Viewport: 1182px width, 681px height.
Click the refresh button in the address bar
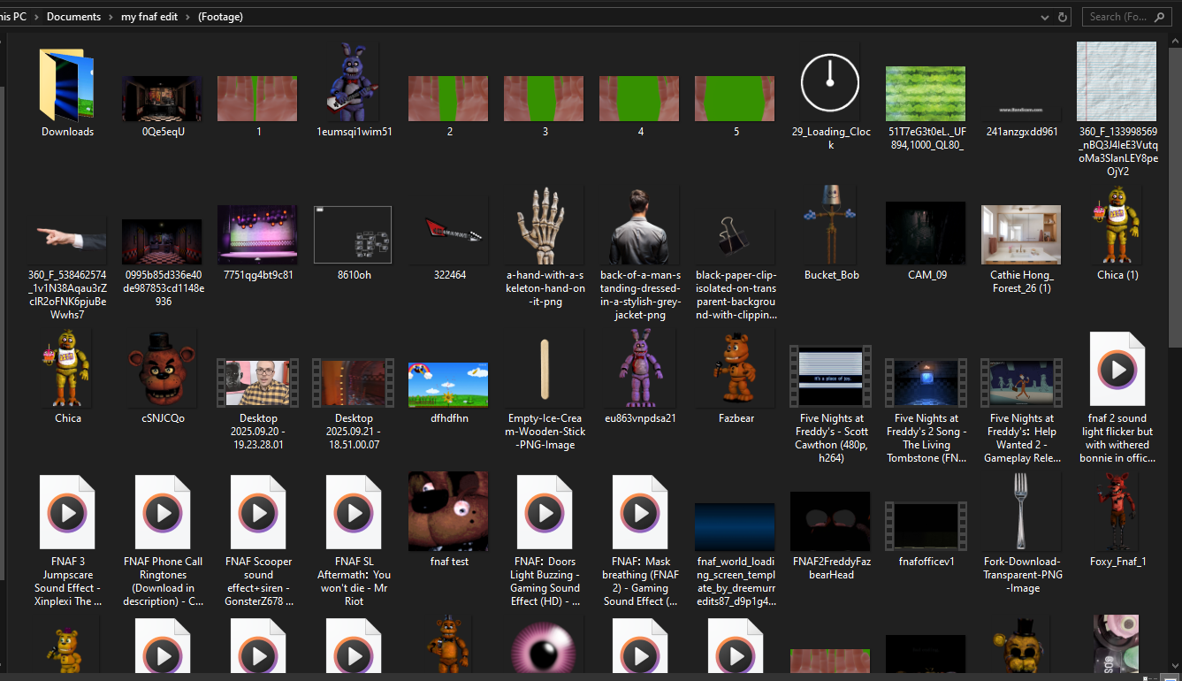[1064, 17]
